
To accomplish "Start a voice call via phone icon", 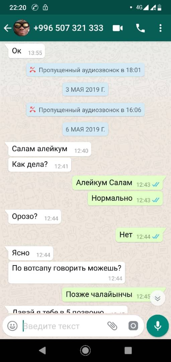I will (x=140, y=28).
